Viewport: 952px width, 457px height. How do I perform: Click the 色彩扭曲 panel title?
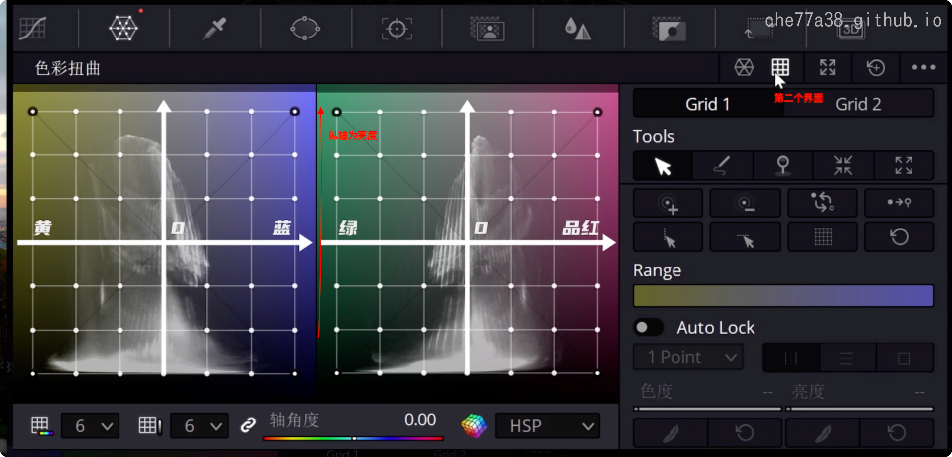(68, 68)
